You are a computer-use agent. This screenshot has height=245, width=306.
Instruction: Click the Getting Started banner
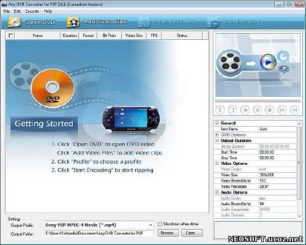tap(44, 124)
